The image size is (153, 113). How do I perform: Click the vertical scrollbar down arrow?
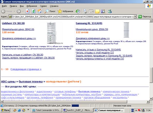coord(151,99)
